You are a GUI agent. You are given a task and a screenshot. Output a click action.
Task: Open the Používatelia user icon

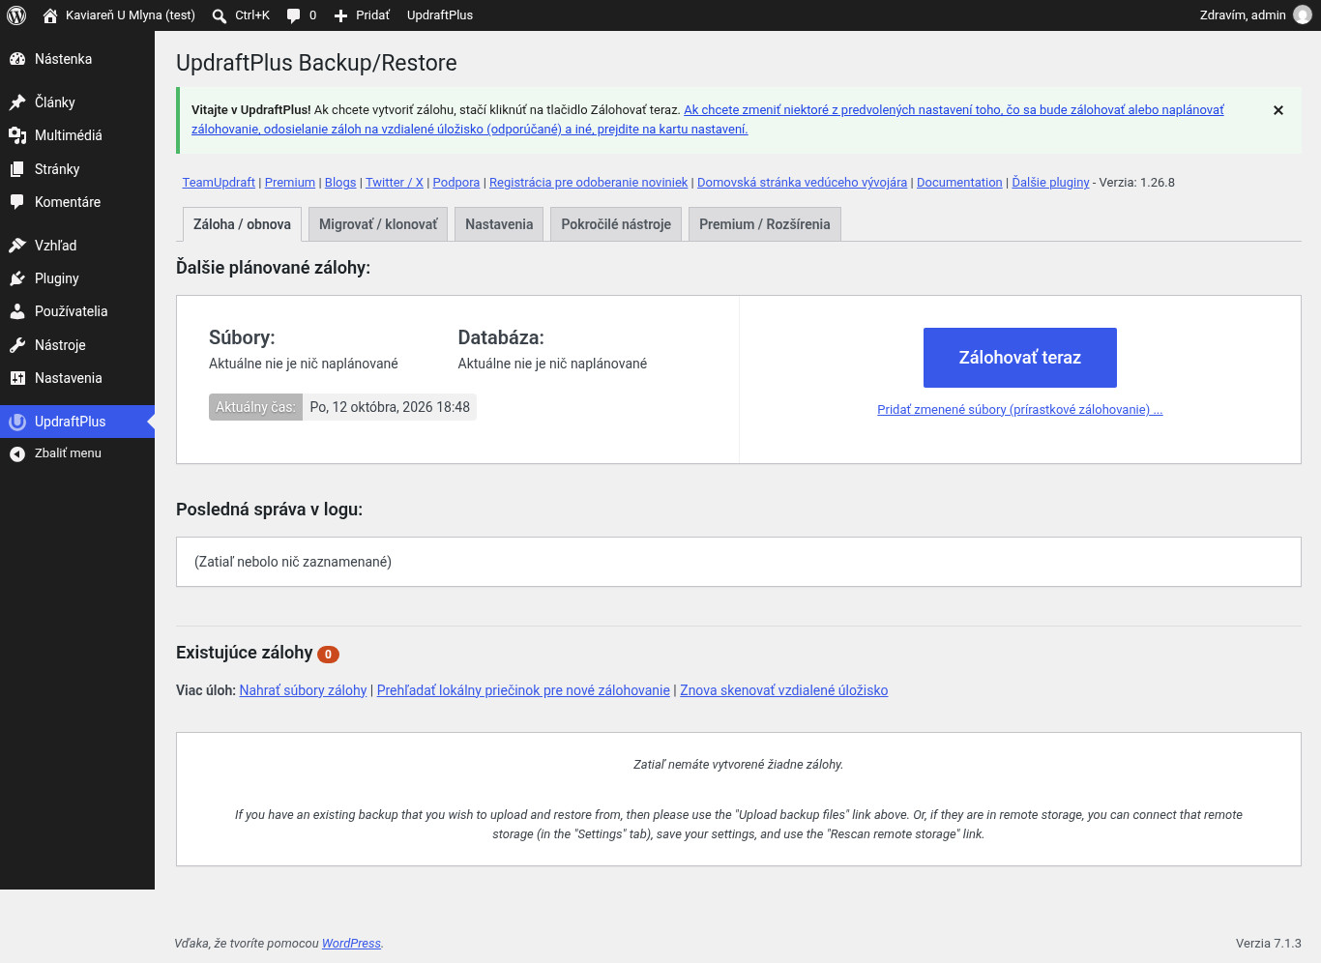[17, 311]
